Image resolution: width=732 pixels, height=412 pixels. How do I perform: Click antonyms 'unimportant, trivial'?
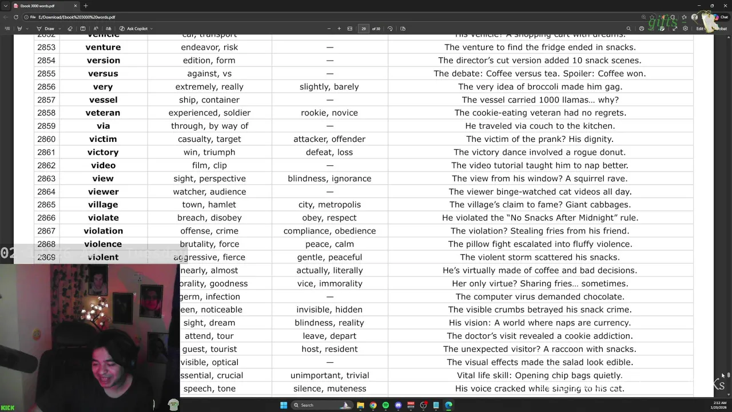329,375
